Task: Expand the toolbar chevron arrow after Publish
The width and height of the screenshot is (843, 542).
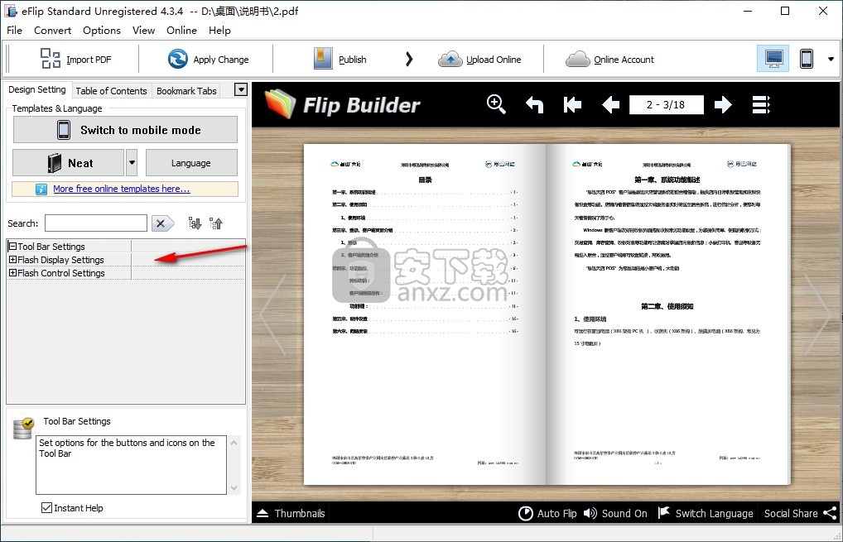Action: point(409,59)
